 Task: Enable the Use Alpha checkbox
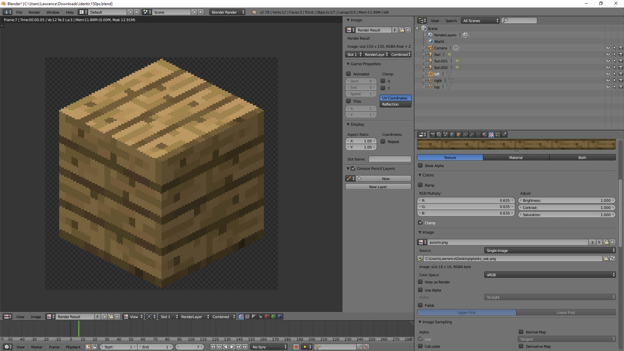[421, 290]
